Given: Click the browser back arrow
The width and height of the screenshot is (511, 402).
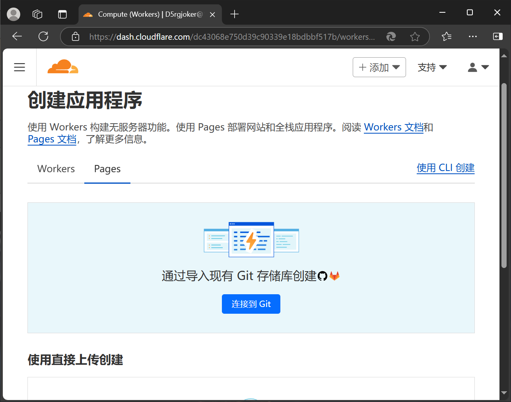Looking at the screenshot, I should pos(17,37).
